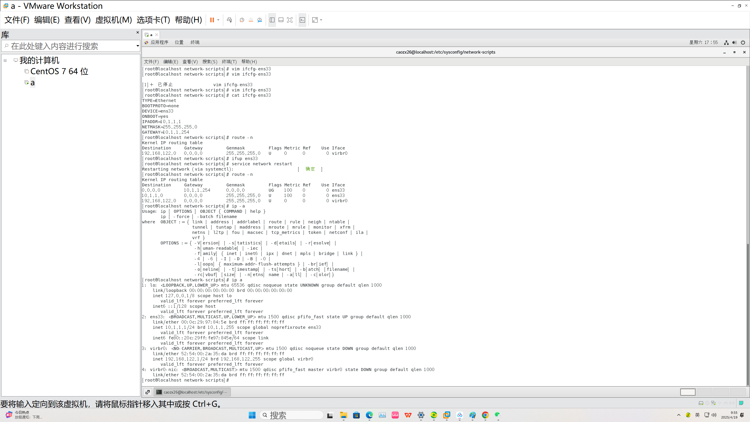Open the 虚拟机(M) menu
Image resolution: width=750 pixels, height=422 pixels.
point(113,20)
